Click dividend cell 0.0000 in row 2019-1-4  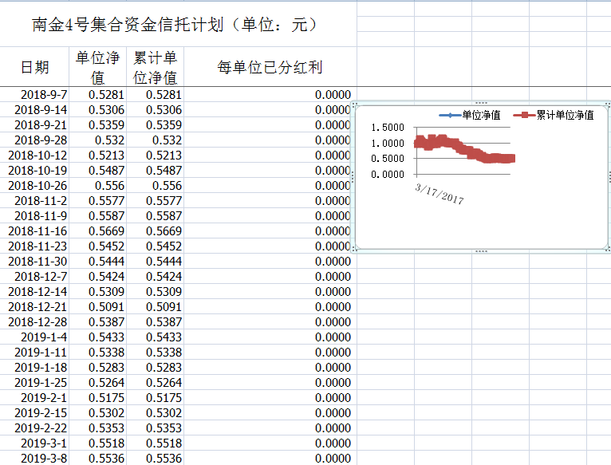[270, 337]
